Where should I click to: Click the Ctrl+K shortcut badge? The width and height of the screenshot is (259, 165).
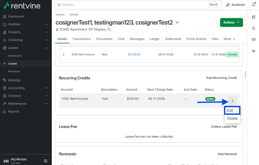point(213,5)
